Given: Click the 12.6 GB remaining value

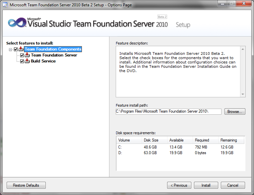Looking at the screenshot, I should pyautogui.click(x=227, y=147).
